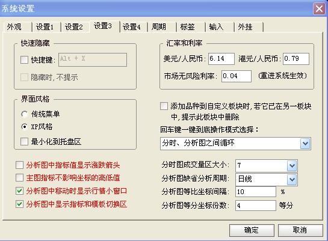
Task: Switch to the 周期 tab
Action: (x=162, y=27)
